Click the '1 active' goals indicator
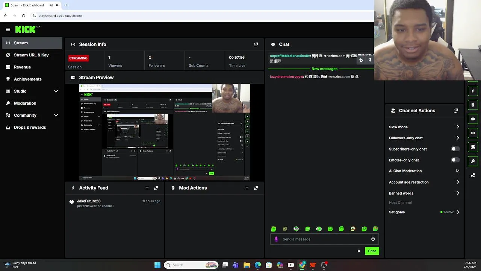This screenshot has height=271, width=481. pyautogui.click(x=447, y=212)
